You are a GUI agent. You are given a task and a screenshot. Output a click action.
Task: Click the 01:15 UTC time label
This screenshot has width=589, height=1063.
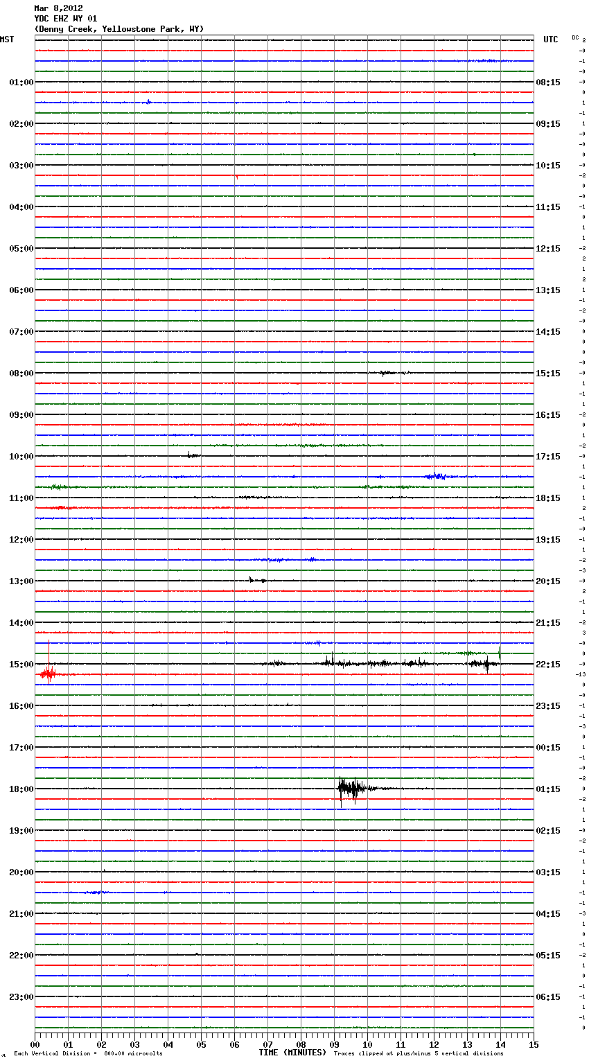point(548,789)
